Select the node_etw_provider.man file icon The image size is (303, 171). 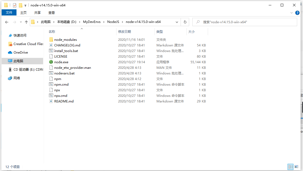click(51, 68)
